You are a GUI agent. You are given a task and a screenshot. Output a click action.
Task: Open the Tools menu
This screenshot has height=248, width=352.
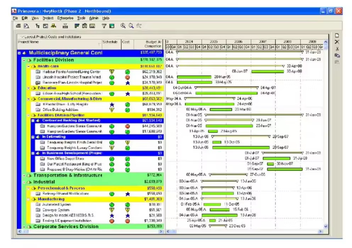click(81, 18)
